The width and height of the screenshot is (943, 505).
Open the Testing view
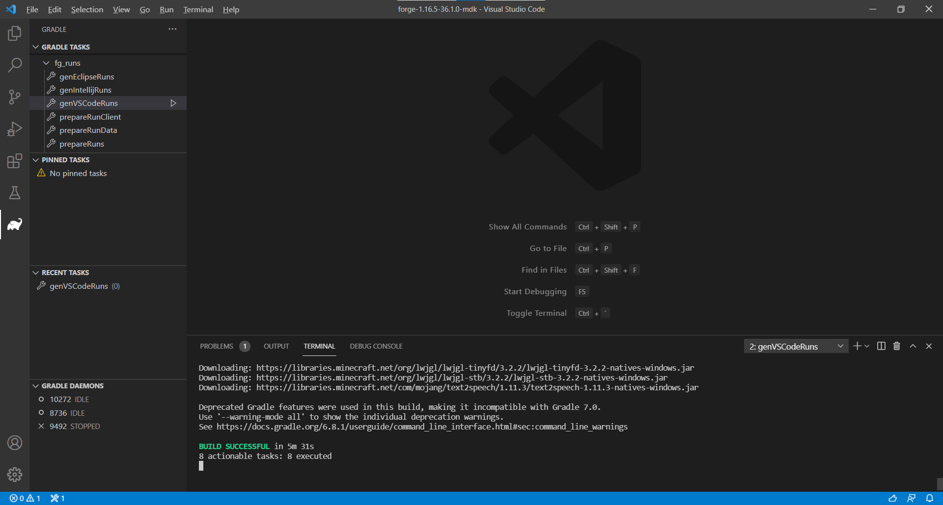point(14,193)
